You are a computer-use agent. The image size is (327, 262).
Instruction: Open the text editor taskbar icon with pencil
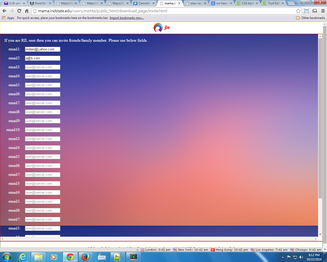118,257
